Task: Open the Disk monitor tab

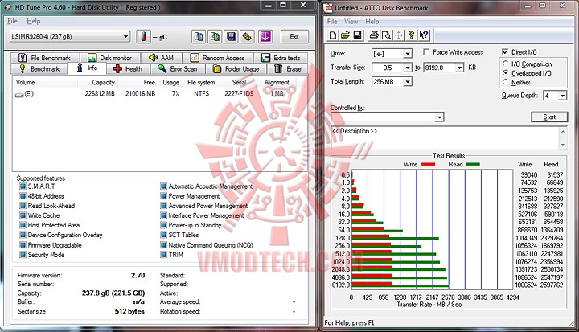Action: (x=110, y=58)
